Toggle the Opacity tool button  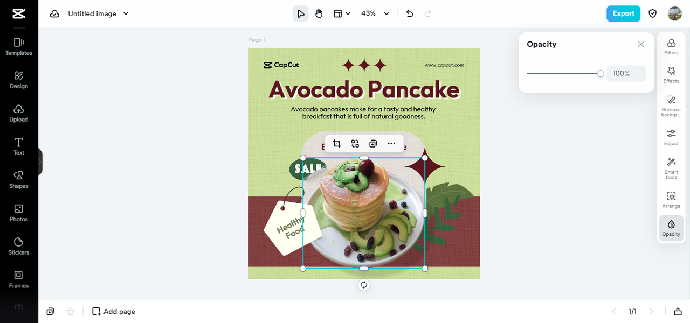click(x=671, y=228)
